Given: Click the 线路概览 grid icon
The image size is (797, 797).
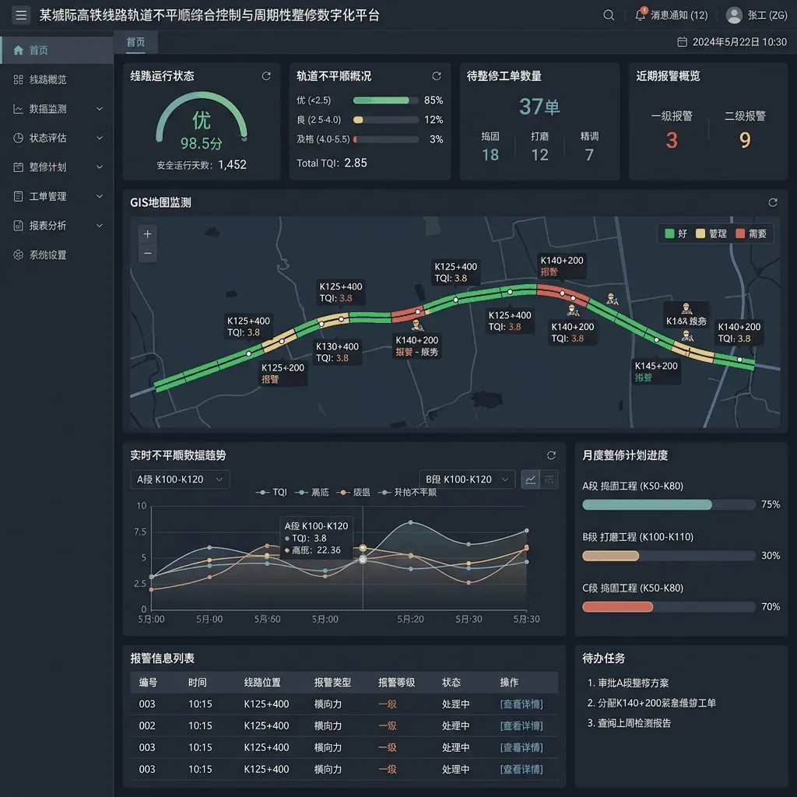Looking at the screenshot, I should [x=19, y=79].
